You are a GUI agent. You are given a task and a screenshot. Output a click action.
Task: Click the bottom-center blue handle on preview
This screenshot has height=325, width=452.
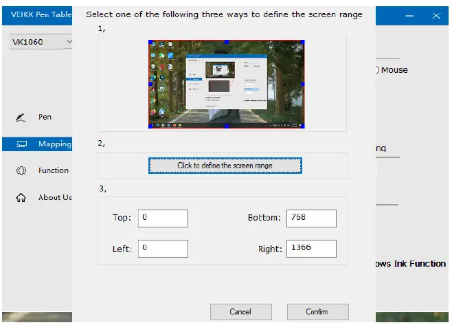(x=227, y=126)
